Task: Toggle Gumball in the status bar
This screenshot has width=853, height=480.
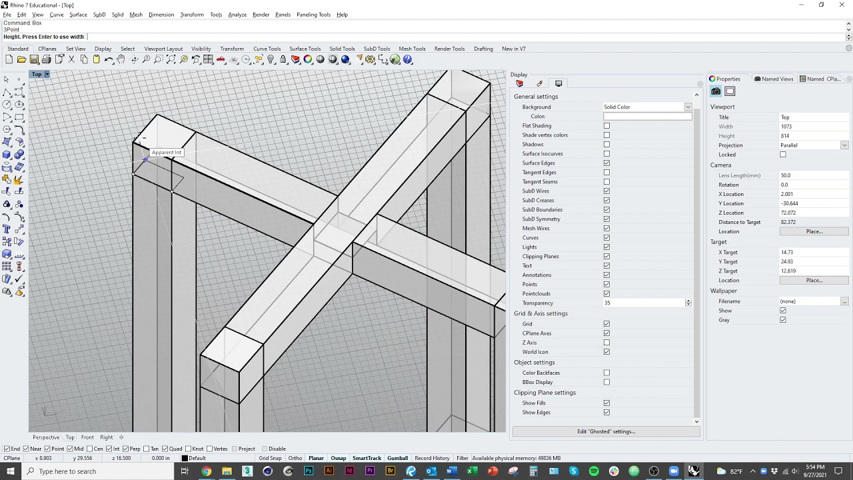Action: pos(397,458)
